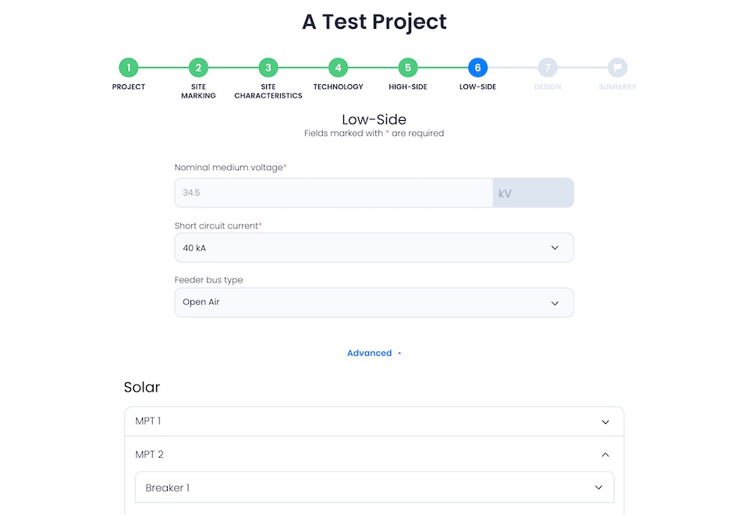Open the Feeder bus type dropdown

(374, 303)
